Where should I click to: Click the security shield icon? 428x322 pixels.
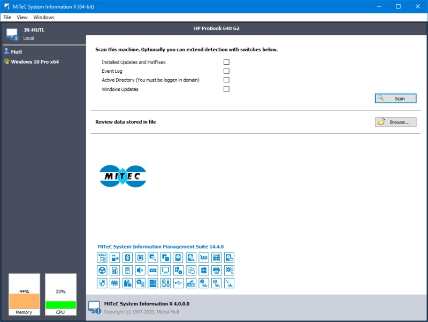point(102,283)
